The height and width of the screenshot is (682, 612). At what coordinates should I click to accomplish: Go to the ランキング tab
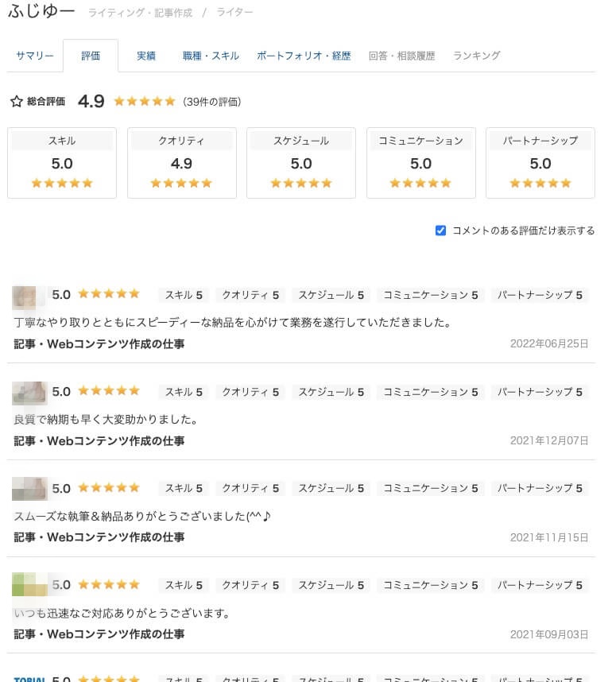point(476,56)
